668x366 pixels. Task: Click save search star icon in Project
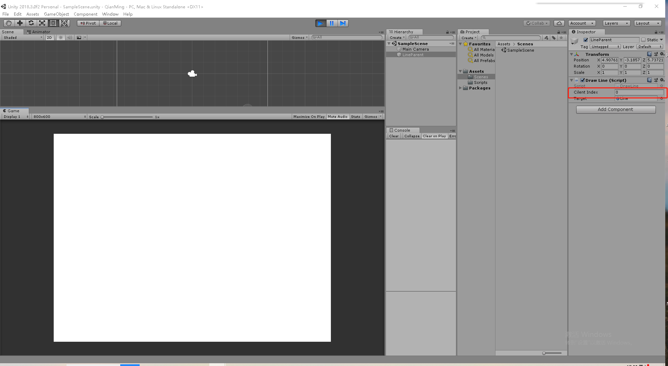pos(561,38)
